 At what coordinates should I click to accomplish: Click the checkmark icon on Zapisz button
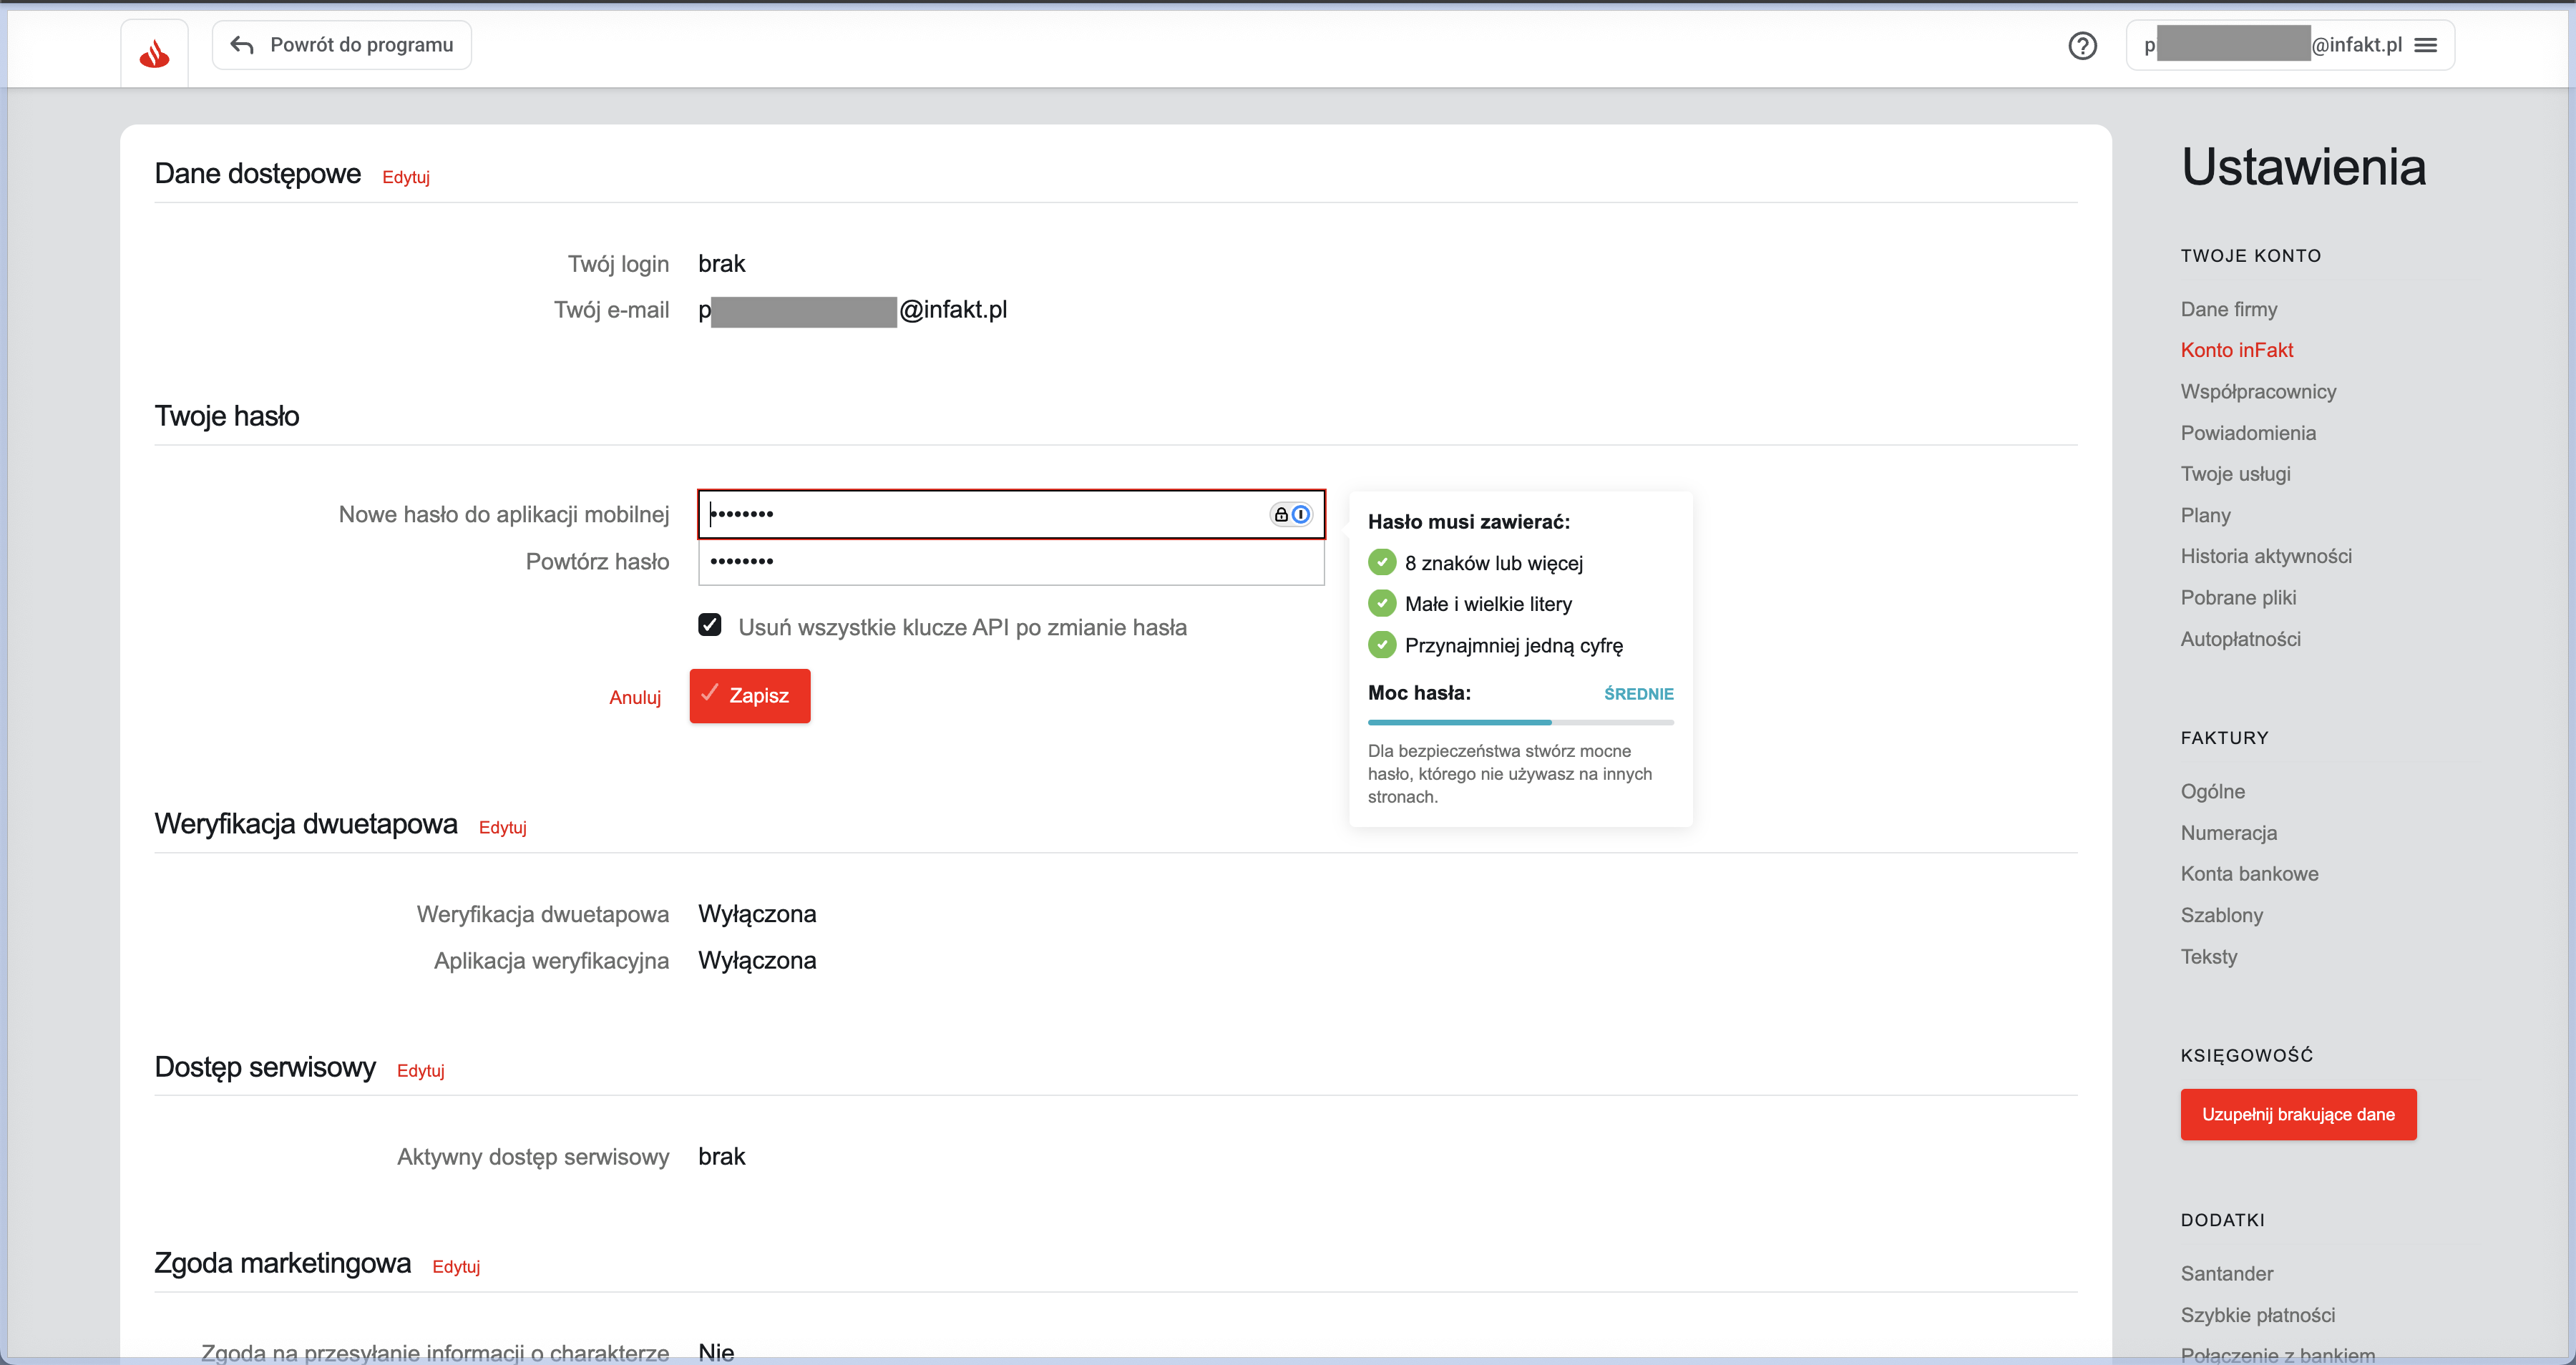pyautogui.click(x=710, y=693)
